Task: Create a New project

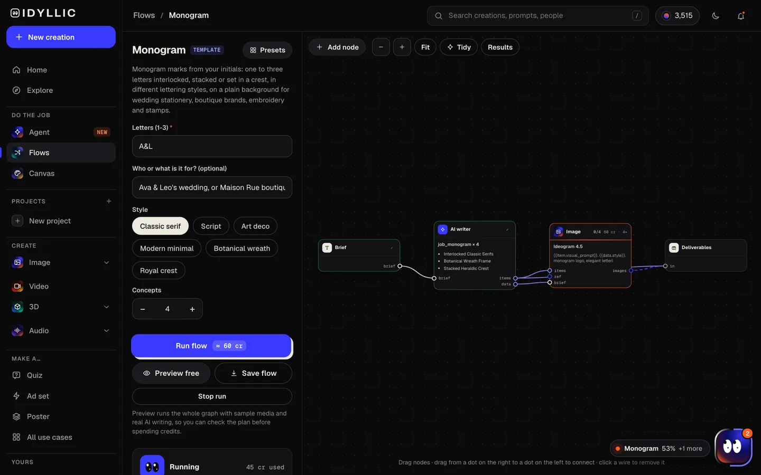Action: 61,221
